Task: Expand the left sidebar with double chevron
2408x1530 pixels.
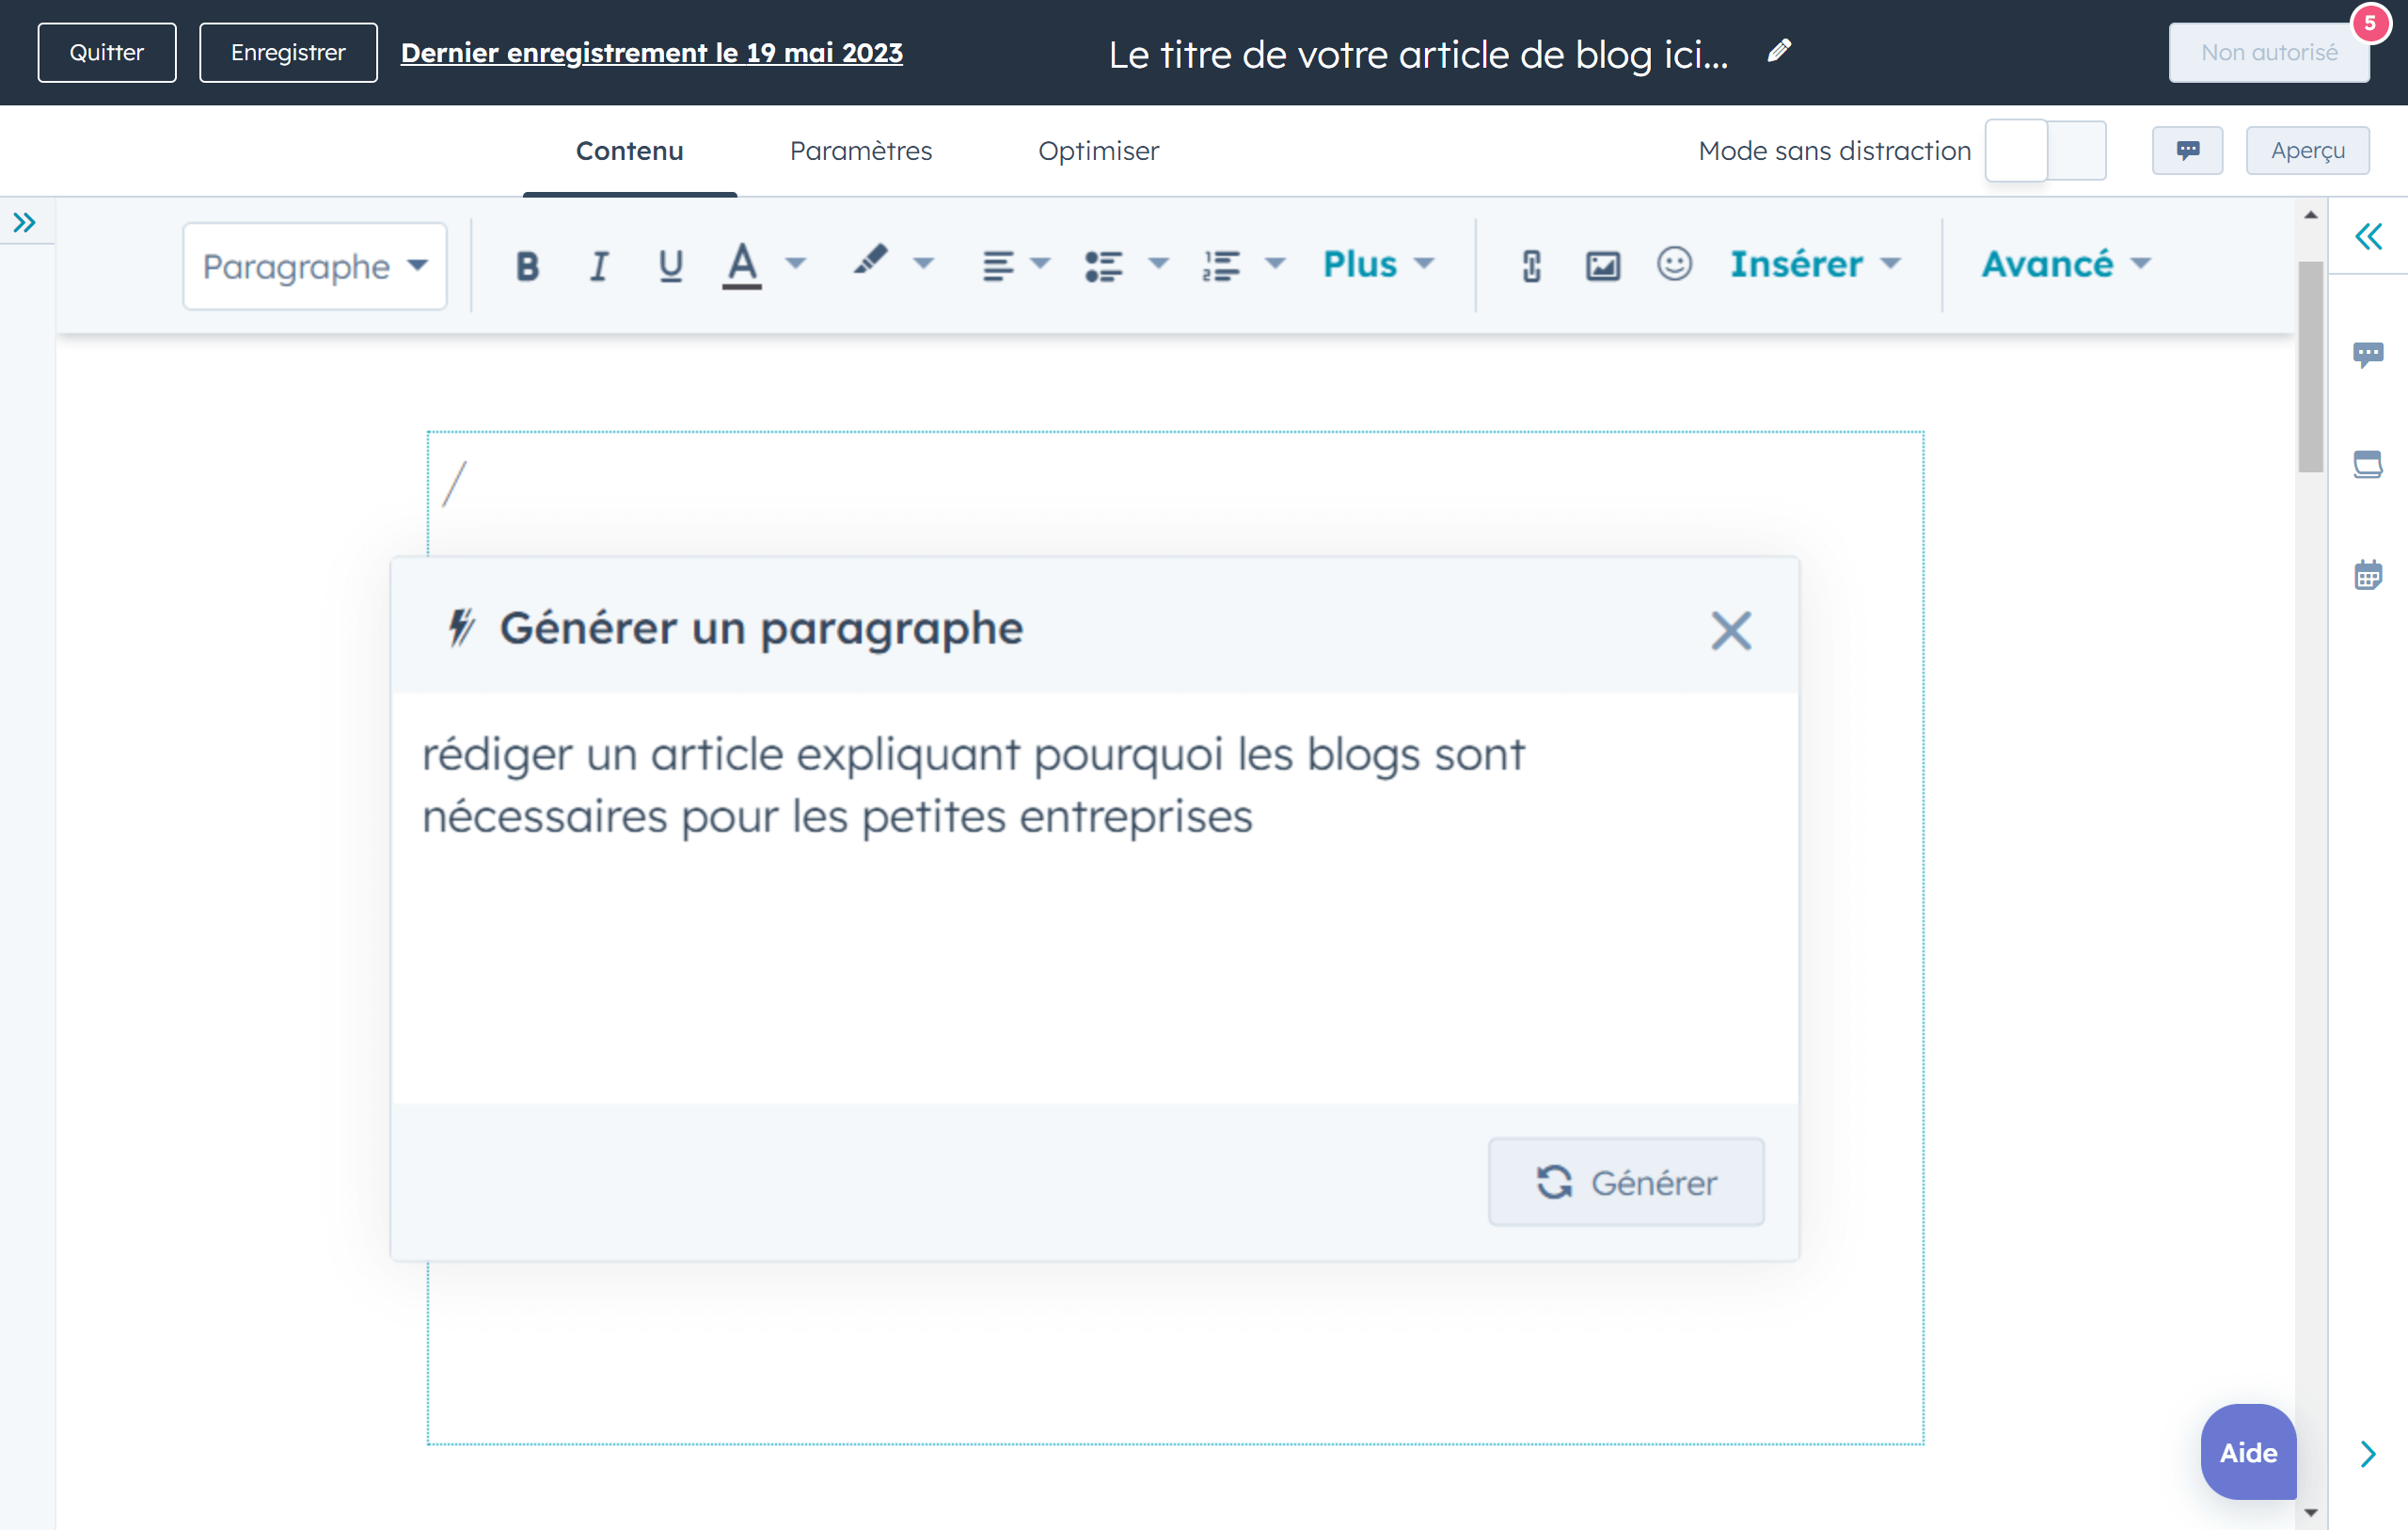Action: click(x=25, y=222)
